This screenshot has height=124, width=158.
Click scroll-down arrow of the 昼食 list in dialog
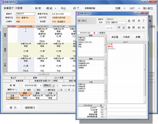[105, 79]
